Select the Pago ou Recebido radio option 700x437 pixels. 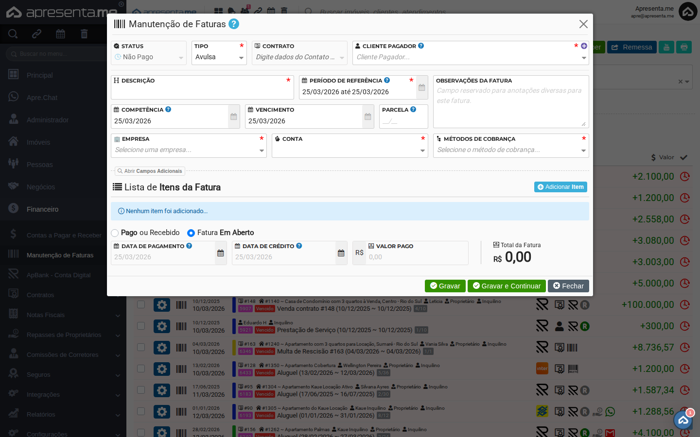115,233
